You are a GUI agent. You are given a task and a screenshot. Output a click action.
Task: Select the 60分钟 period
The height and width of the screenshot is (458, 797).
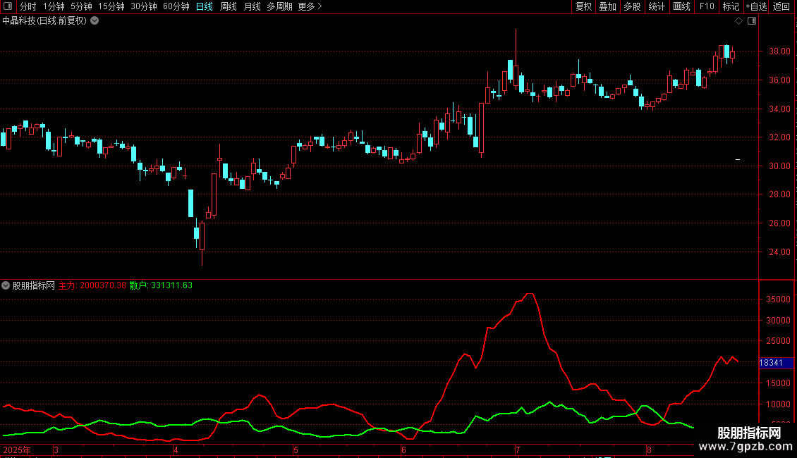pos(176,6)
